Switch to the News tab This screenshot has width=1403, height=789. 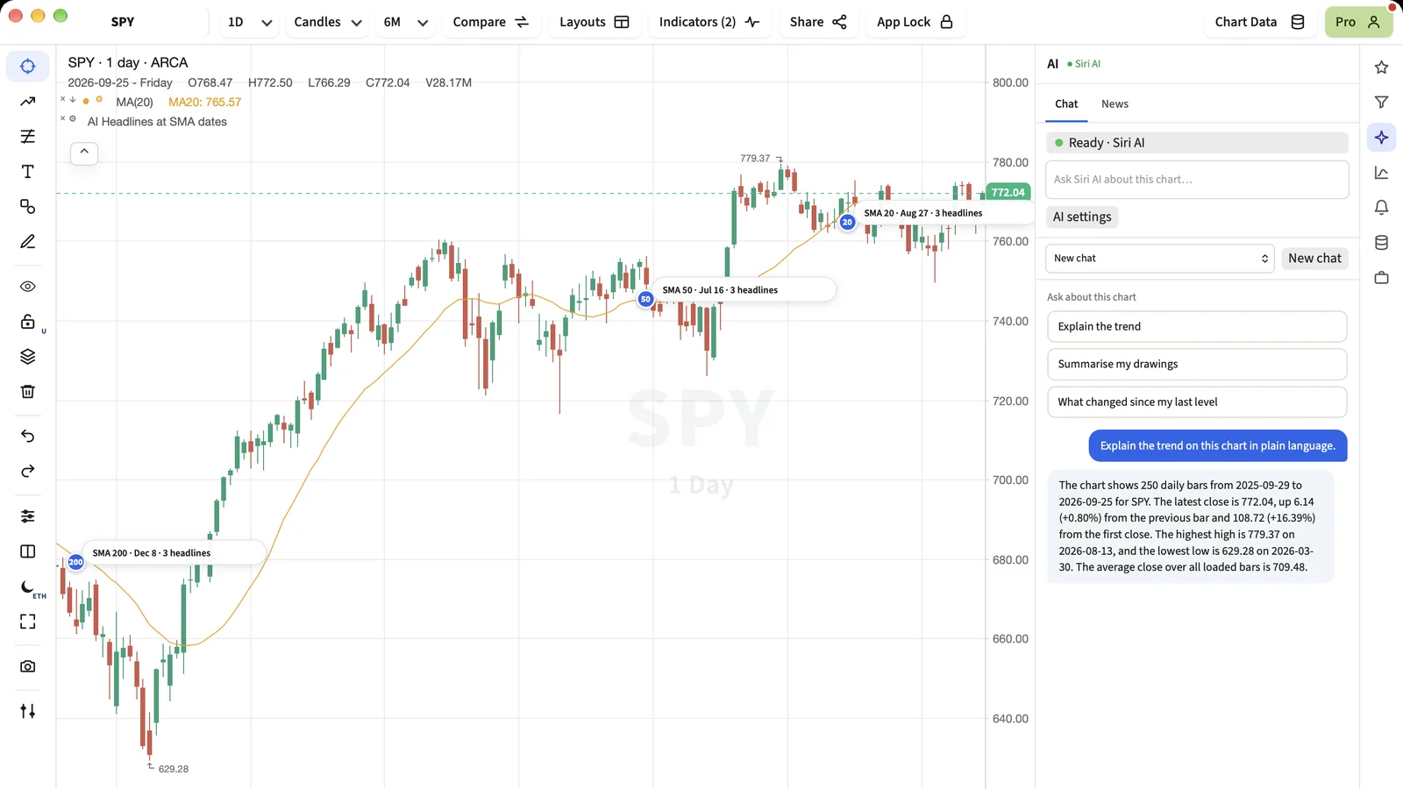[1115, 103]
